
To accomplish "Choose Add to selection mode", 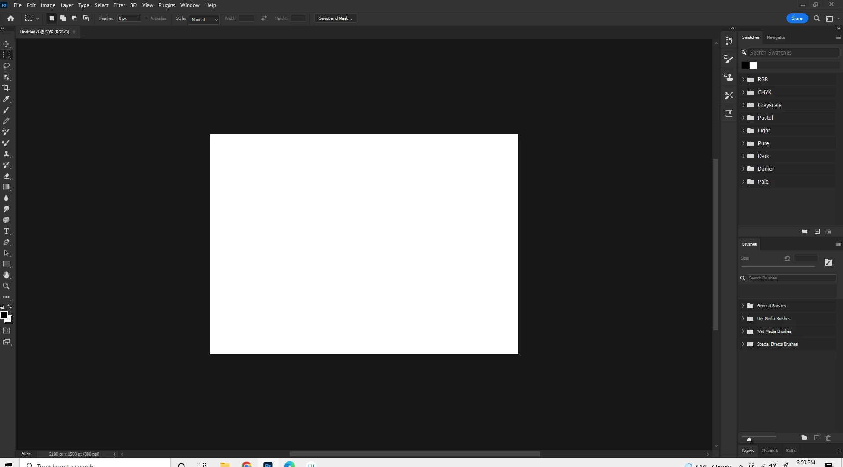I will (63, 18).
